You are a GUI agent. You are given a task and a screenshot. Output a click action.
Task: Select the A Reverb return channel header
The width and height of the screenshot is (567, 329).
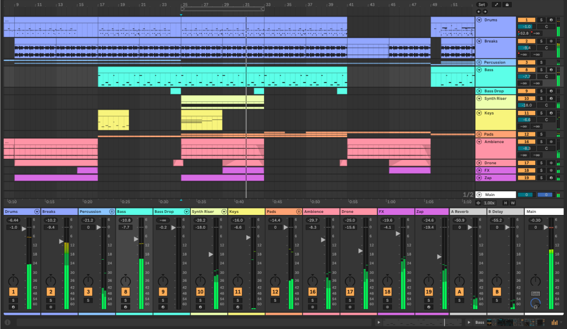coord(468,212)
